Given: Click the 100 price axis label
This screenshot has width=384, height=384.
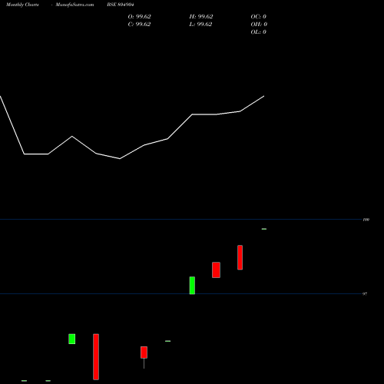Looking at the screenshot, I should pos(366,220).
